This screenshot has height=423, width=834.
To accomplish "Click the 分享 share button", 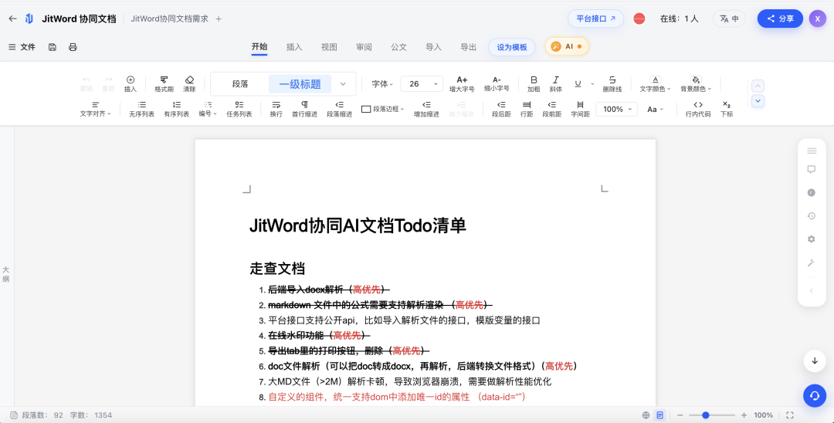I will click(x=780, y=19).
